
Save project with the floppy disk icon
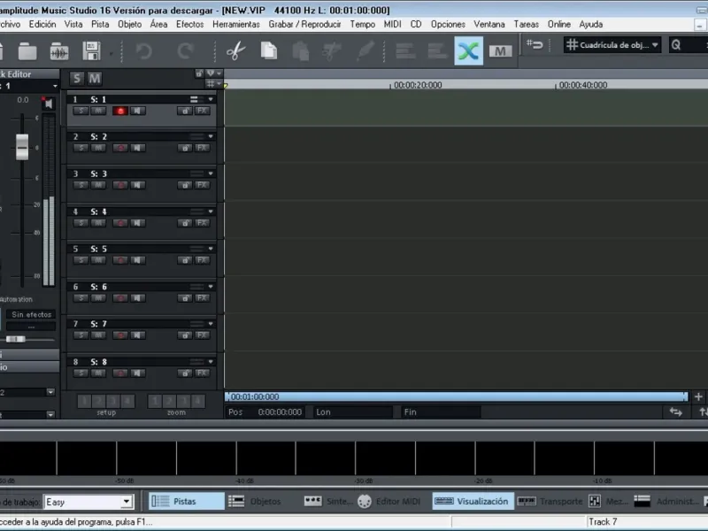(92, 51)
